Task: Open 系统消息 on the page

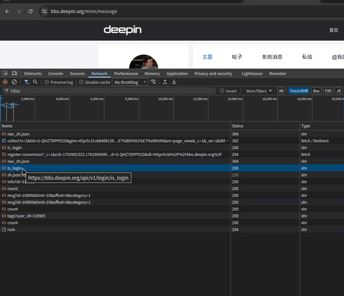Action: click(272, 57)
